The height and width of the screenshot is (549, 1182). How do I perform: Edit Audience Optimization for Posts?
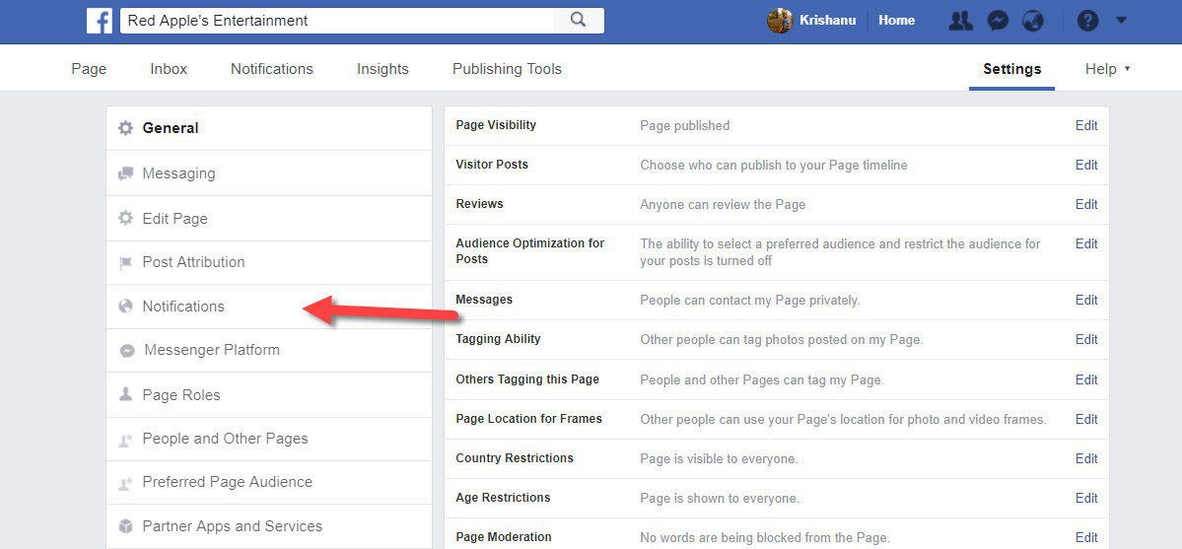(1086, 243)
